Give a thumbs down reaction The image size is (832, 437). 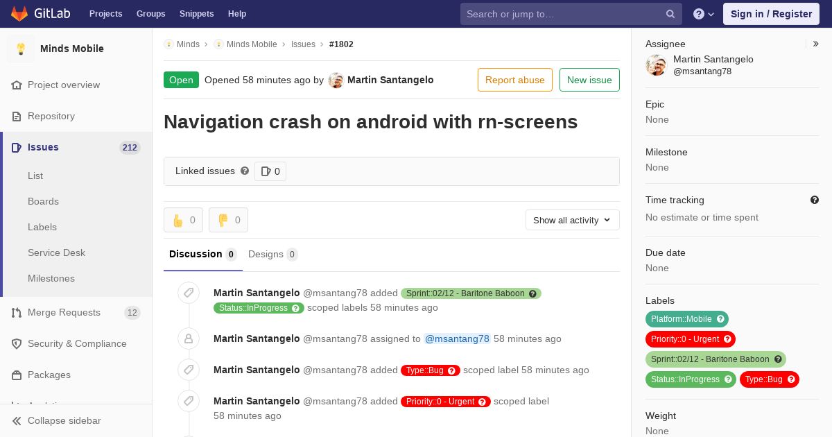(x=228, y=220)
